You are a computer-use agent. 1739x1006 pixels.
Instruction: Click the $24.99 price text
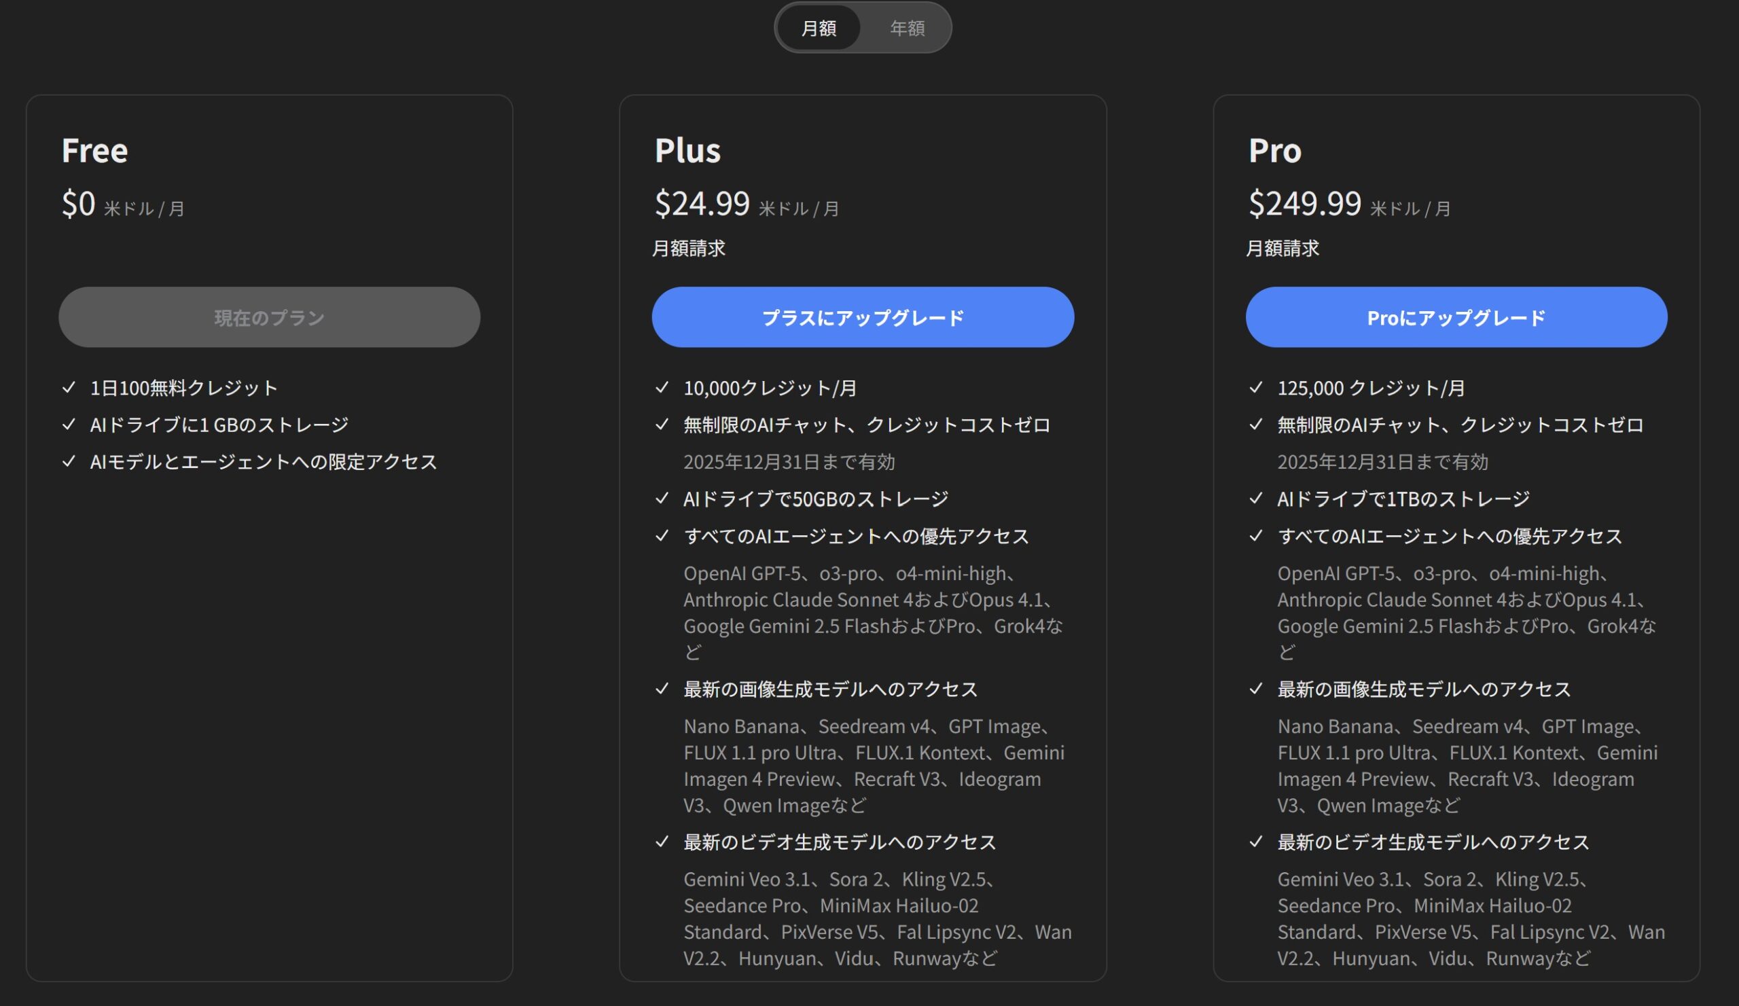click(x=702, y=204)
